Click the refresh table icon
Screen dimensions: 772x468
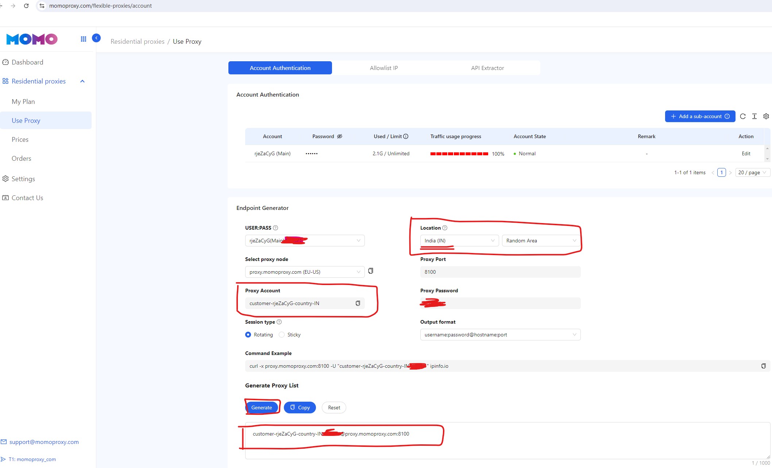(743, 116)
